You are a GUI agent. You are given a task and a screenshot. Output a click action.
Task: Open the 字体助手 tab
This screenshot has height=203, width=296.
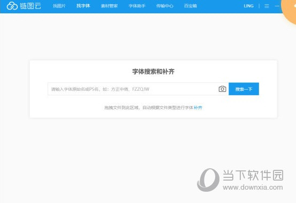[x=137, y=6]
